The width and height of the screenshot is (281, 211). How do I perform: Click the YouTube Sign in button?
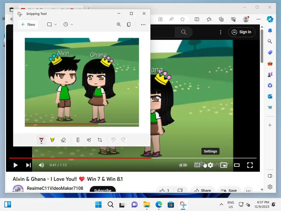(242, 32)
